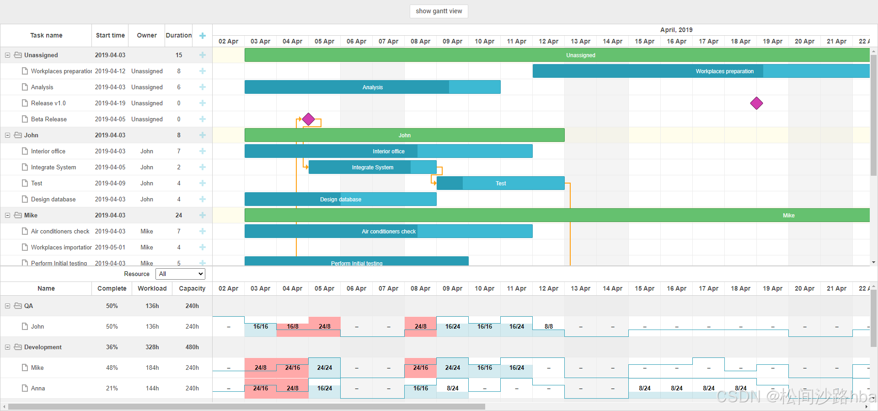Add a subtask to the John group
Screen dimensions: 878x411
click(203, 135)
